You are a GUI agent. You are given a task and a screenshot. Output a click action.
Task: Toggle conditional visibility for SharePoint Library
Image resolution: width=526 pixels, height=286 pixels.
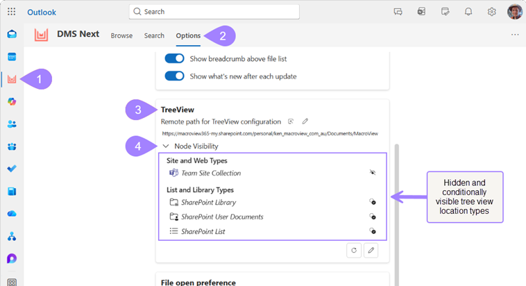(x=373, y=202)
